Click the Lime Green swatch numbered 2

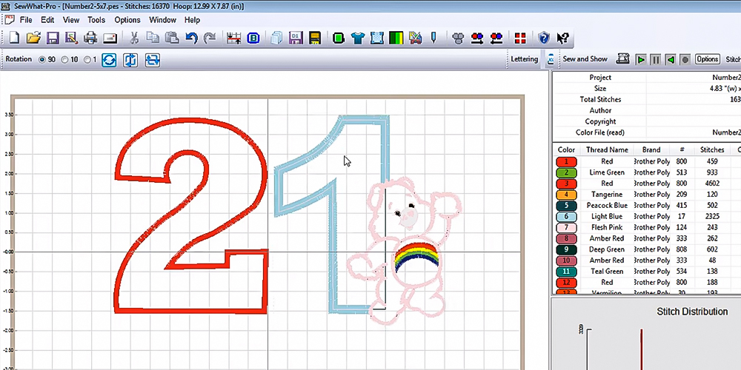point(566,172)
